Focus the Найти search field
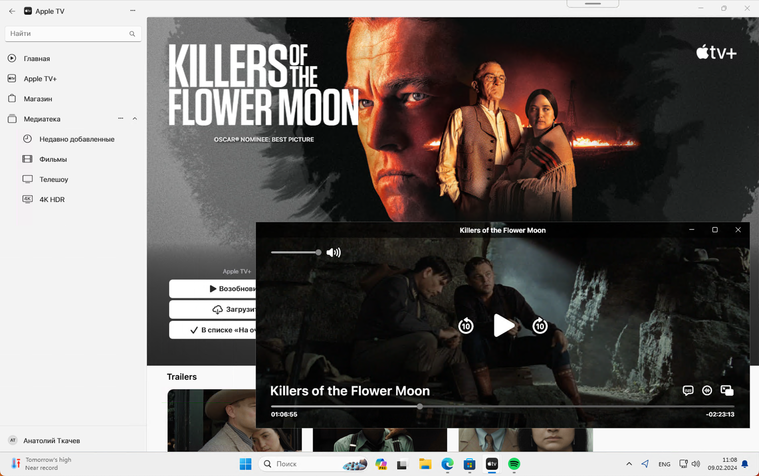Image resolution: width=759 pixels, height=476 pixels. [x=73, y=34]
